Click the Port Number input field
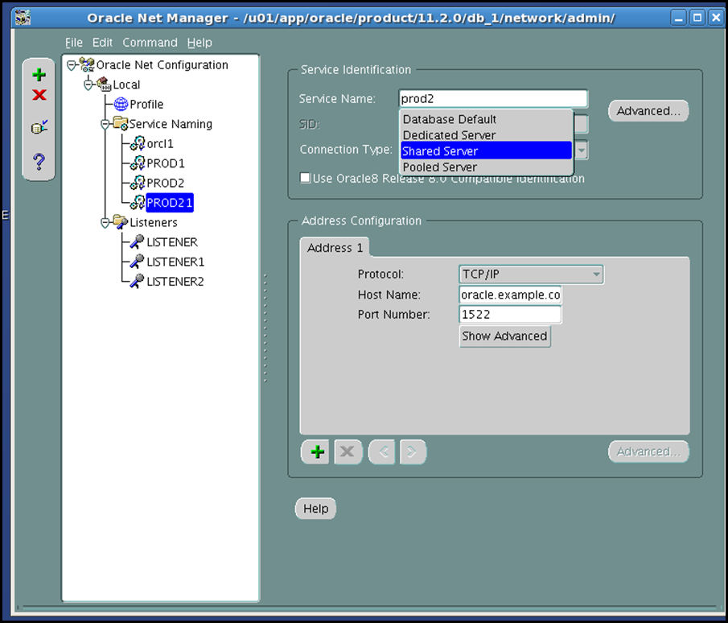Screen dimensions: 728x623 pos(510,315)
